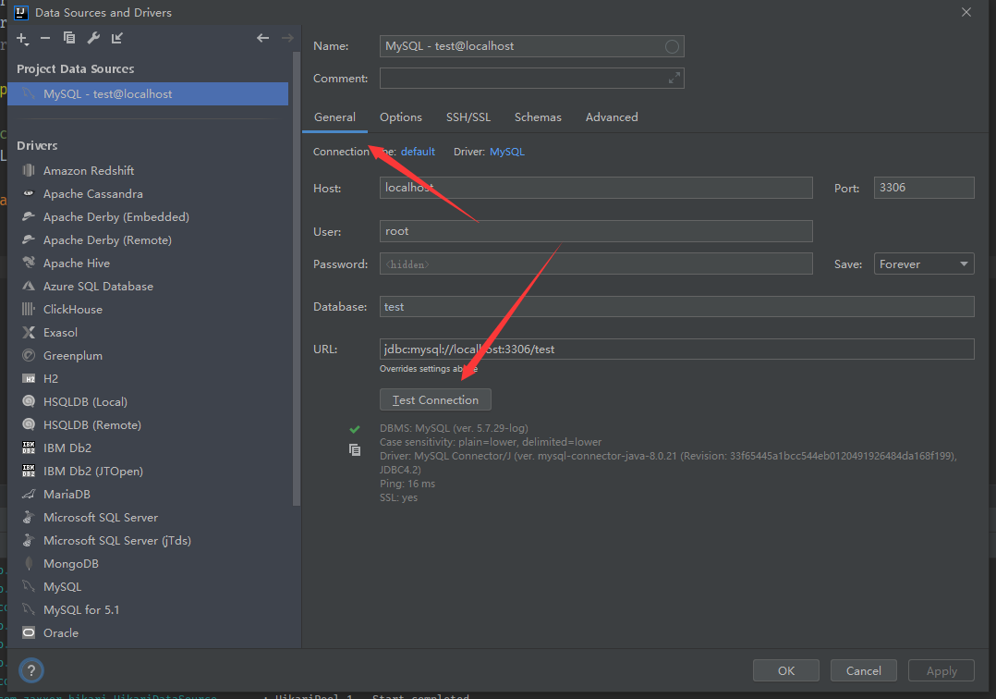This screenshot has width=996, height=699.
Task: Select the HSQLDB (Remote) driver
Action: pos(92,425)
